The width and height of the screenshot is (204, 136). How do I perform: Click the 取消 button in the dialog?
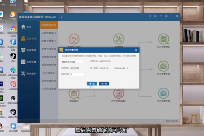(104, 84)
